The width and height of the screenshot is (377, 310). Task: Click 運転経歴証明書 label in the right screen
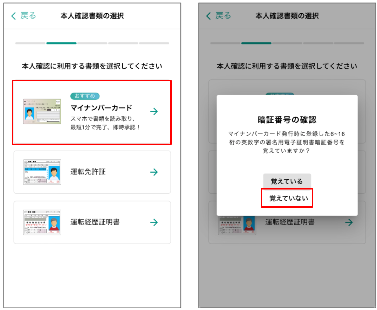[x=290, y=222]
